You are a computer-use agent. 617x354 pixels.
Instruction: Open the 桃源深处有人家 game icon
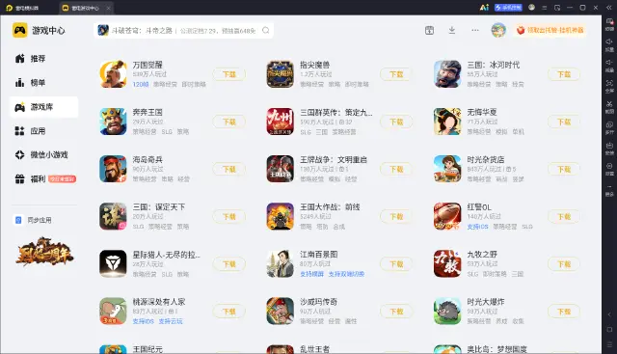(x=113, y=312)
